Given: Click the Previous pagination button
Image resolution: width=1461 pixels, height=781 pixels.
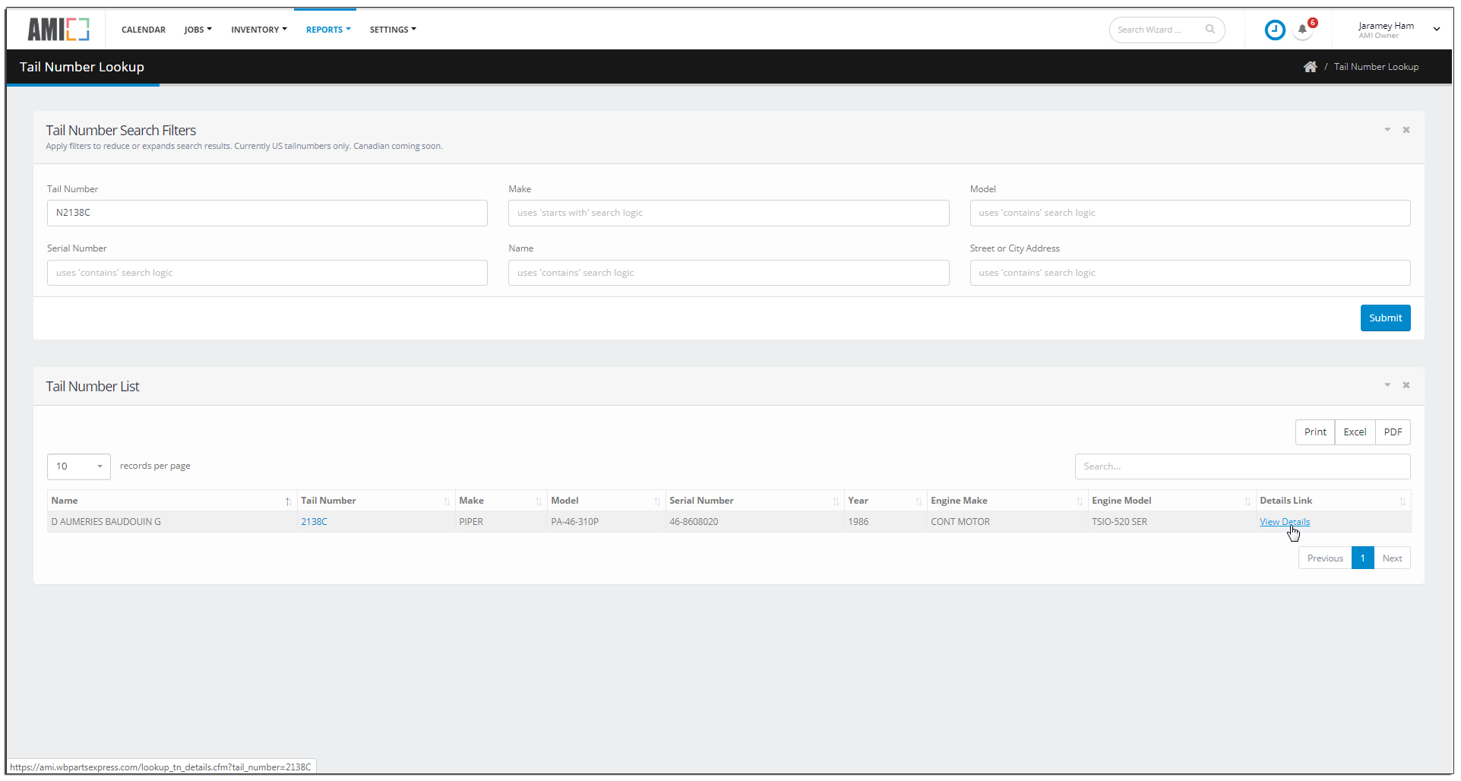Looking at the screenshot, I should (x=1325, y=558).
